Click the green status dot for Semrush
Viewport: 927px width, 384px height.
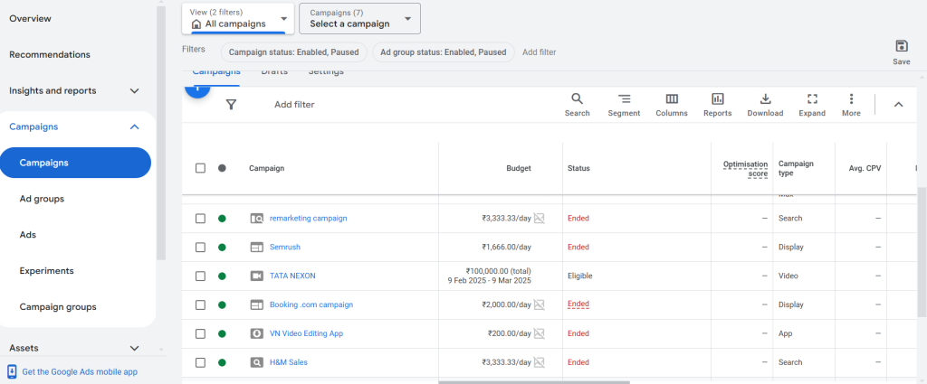pyautogui.click(x=222, y=248)
